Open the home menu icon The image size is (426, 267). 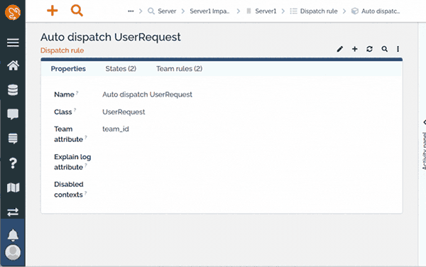click(x=13, y=65)
